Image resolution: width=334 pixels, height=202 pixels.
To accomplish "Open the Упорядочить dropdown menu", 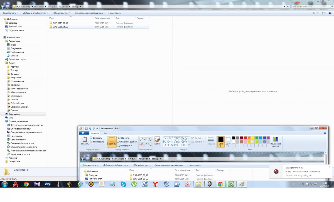I will click(11, 13).
